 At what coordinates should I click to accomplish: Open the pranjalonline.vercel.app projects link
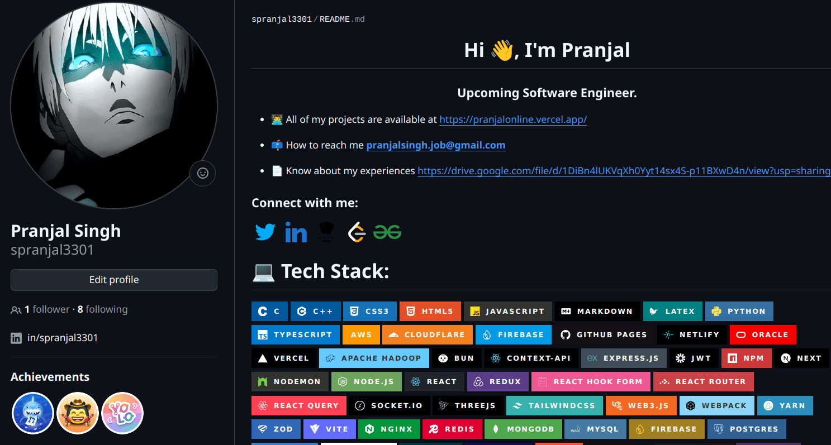coord(513,119)
